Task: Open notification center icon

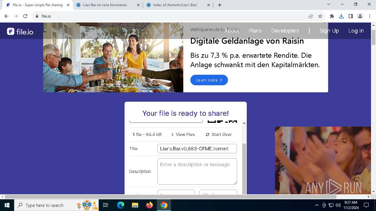Action: click(x=366, y=205)
